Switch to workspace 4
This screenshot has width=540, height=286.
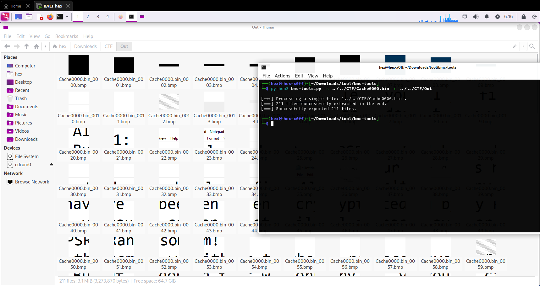pos(107,17)
